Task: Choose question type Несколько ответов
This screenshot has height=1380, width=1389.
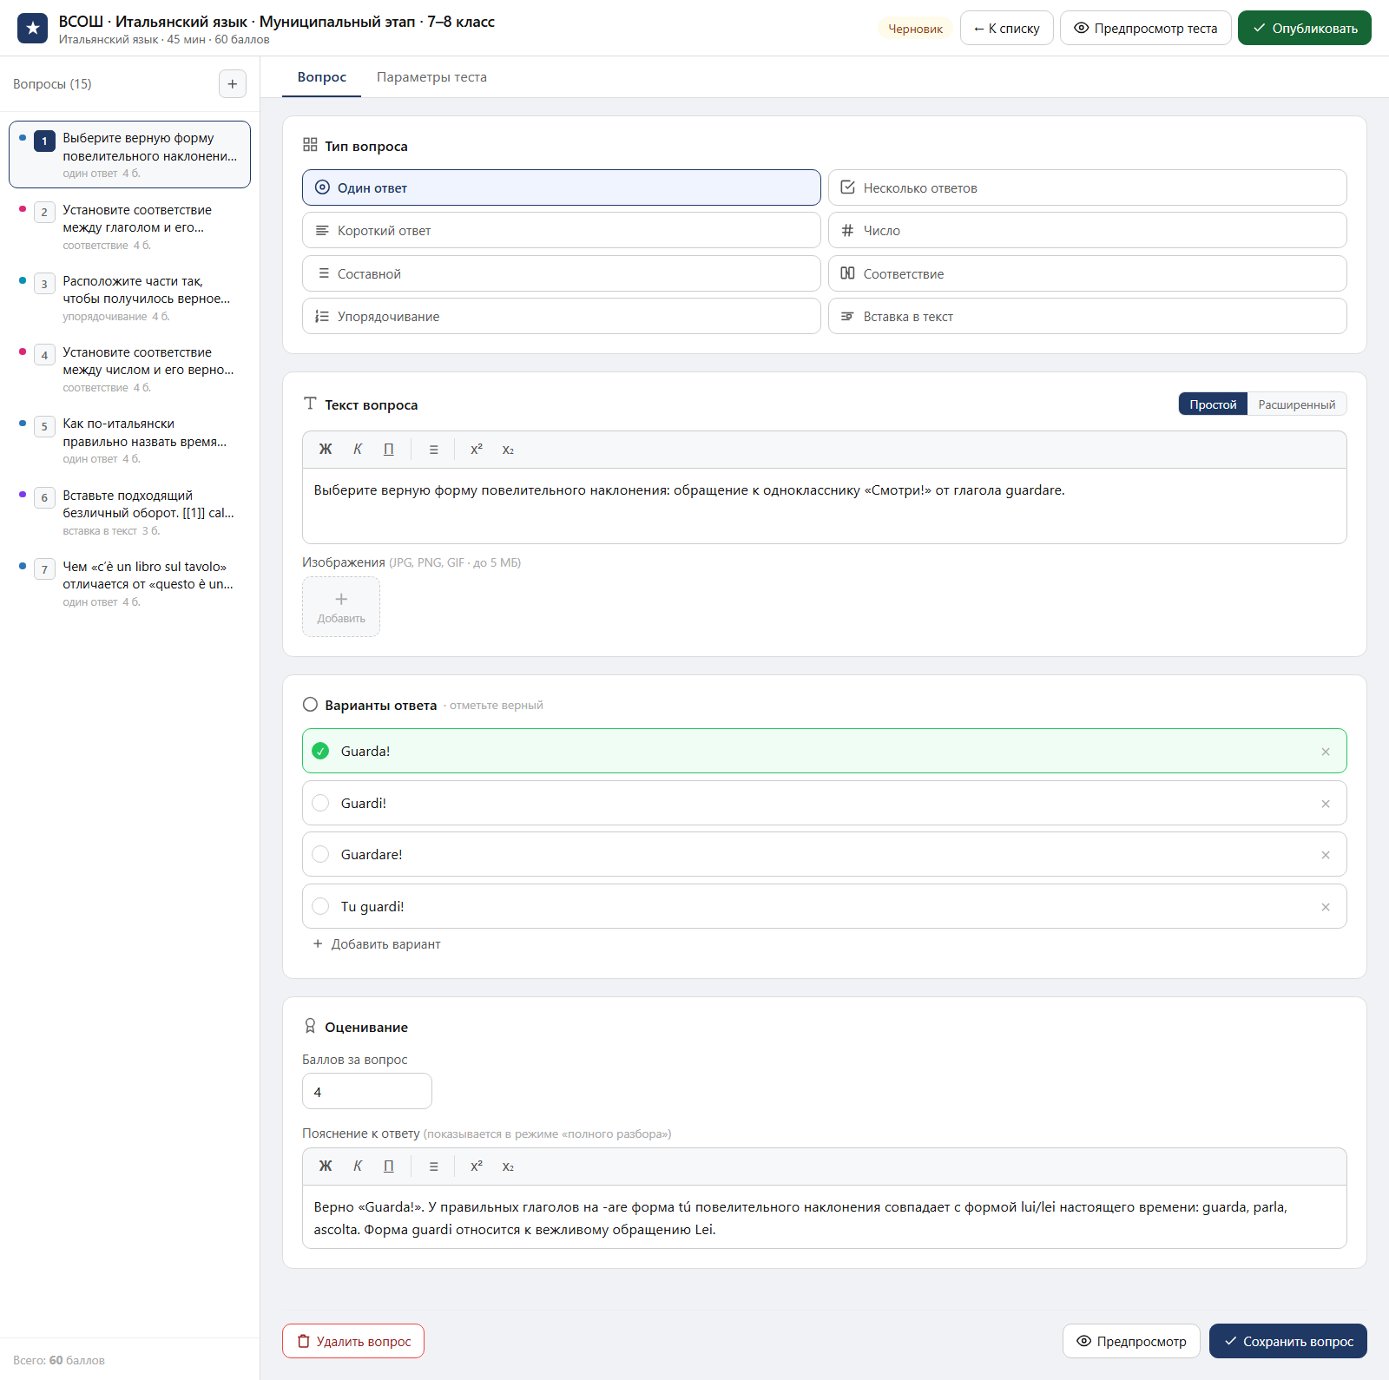Action: point(1087,187)
